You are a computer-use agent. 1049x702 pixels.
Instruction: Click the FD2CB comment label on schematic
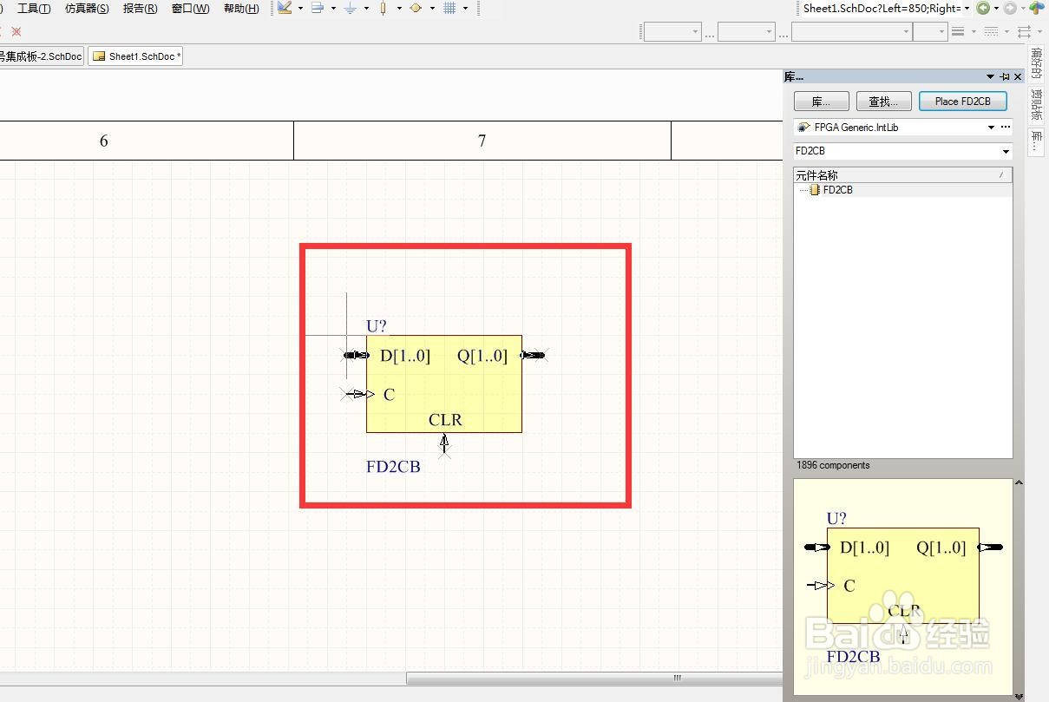pos(393,467)
